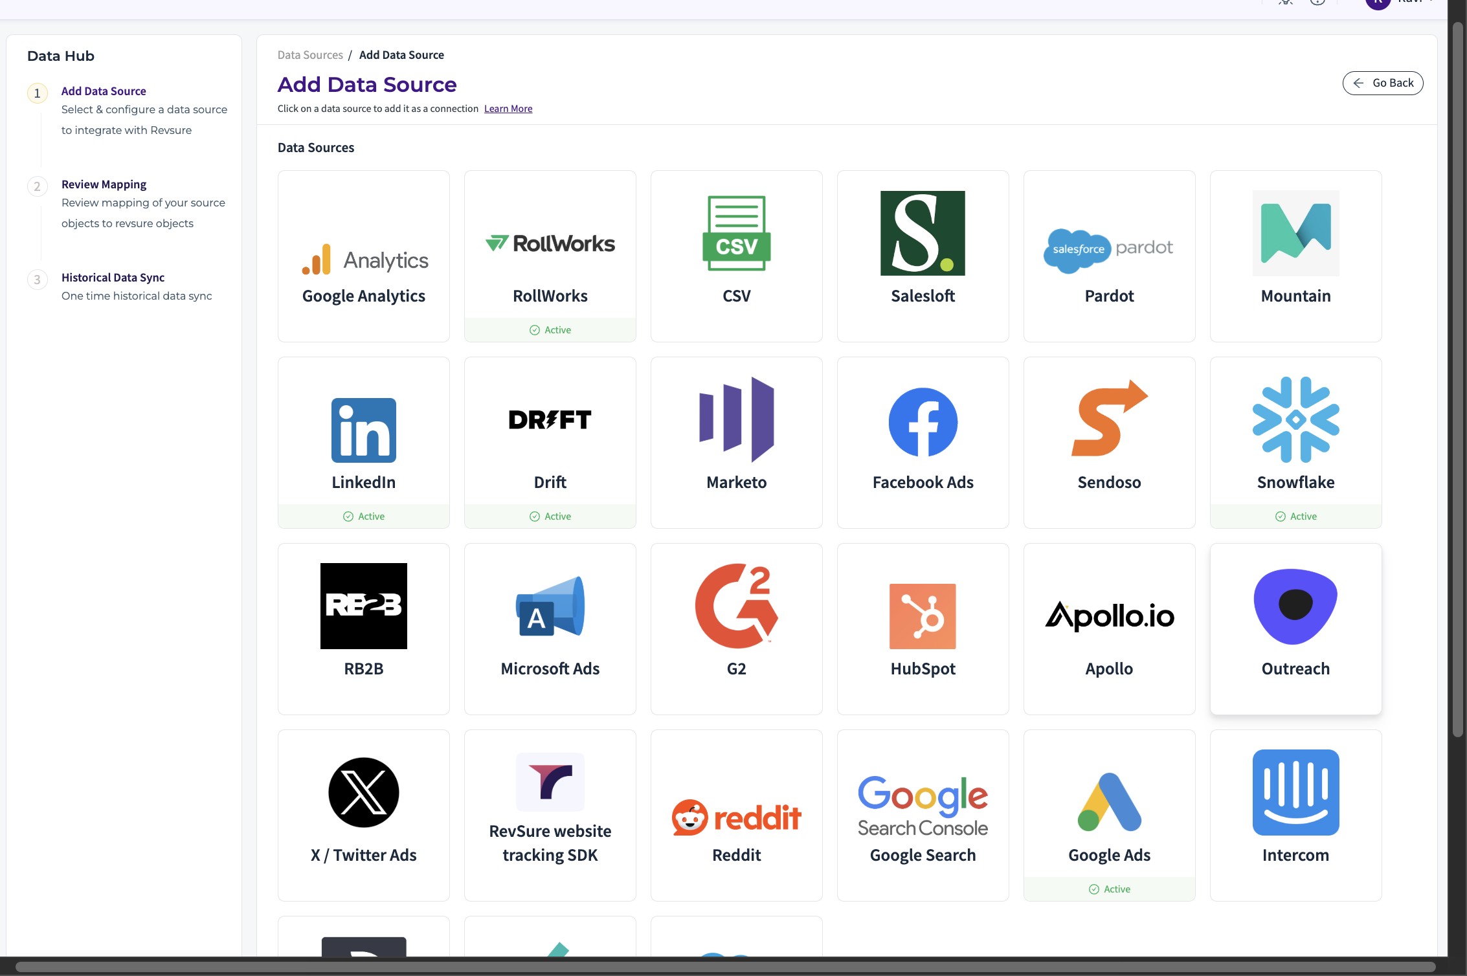Add the Facebook Ads connector

pos(923,443)
